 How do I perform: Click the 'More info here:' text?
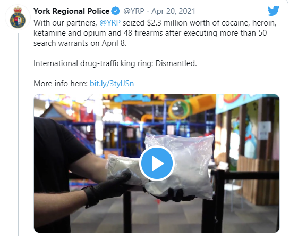61,84
